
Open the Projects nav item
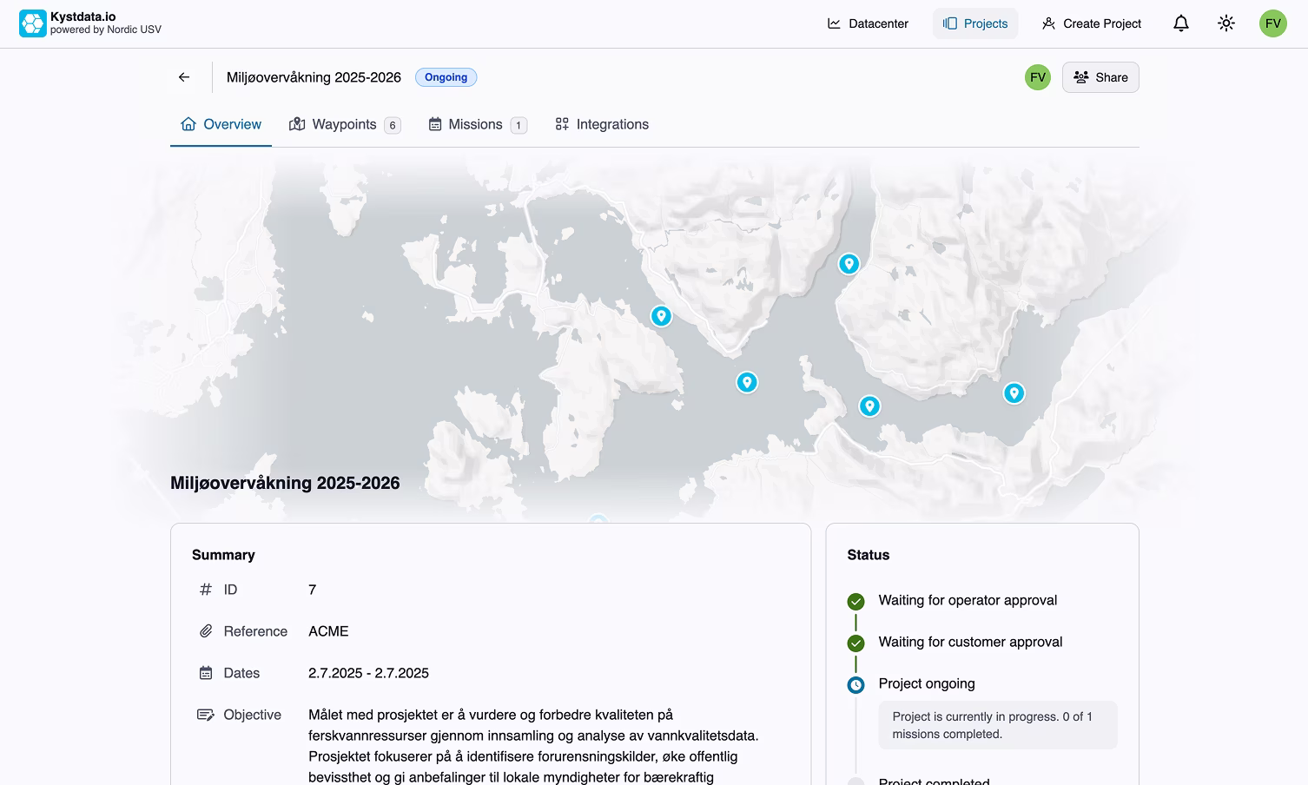974,23
